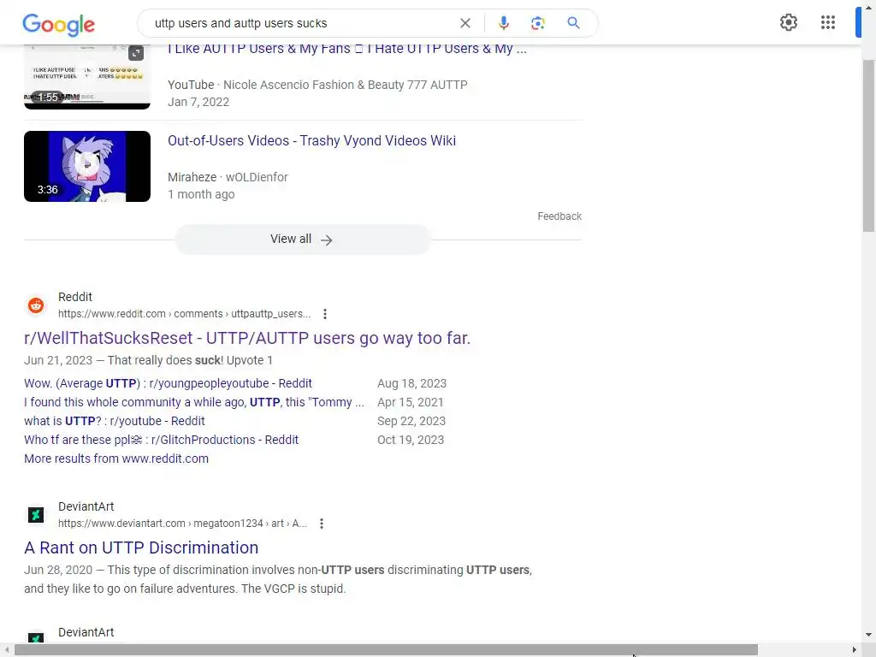Click the 'Oct 19, 2023' date text

point(411,440)
